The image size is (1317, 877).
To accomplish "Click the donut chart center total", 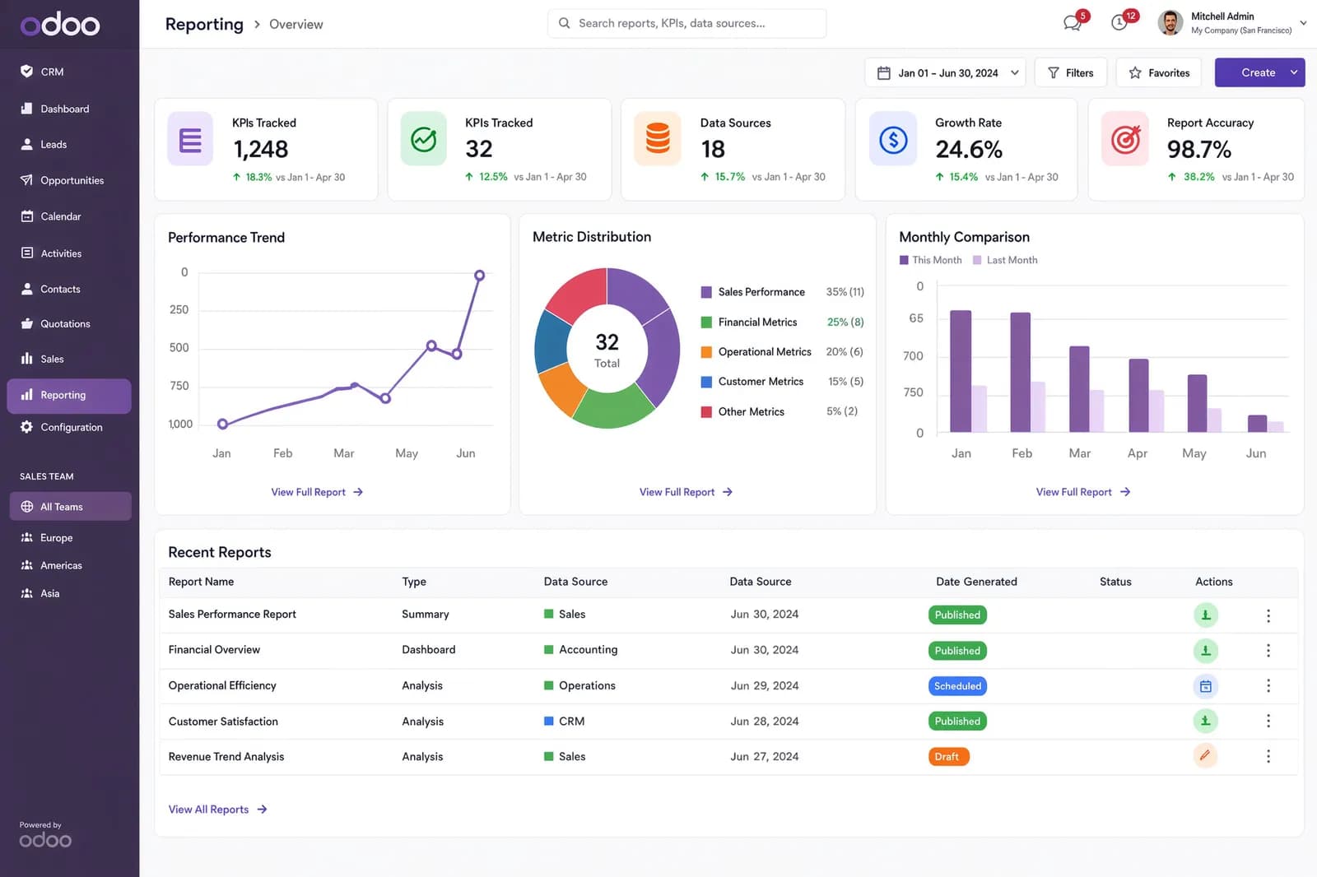I will coord(607,350).
